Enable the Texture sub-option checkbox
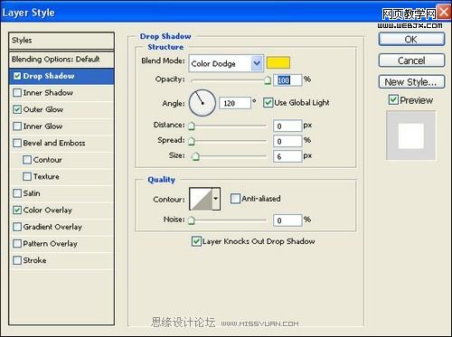Viewport: 452px width, 337px height. 27,176
